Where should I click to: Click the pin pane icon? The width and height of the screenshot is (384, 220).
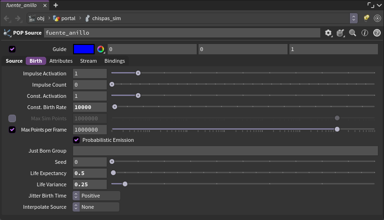click(366, 18)
